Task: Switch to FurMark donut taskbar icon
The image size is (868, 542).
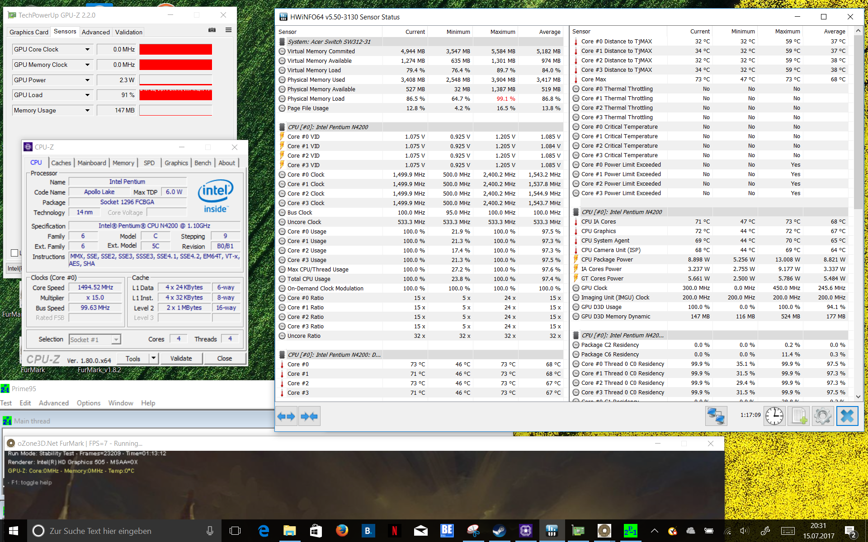Action: click(x=604, y=531)
